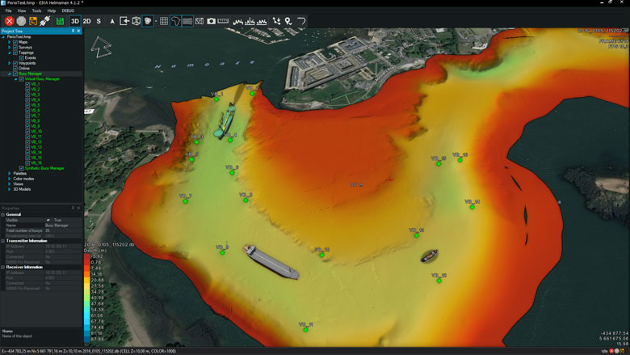Open the Tools menu
The width and height of the screenshot is (630, 355).
(36, 11)
